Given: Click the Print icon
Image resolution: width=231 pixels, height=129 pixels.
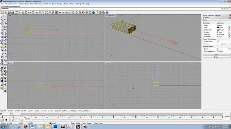Looking at the screenshot, I should [x=13, y=13].
